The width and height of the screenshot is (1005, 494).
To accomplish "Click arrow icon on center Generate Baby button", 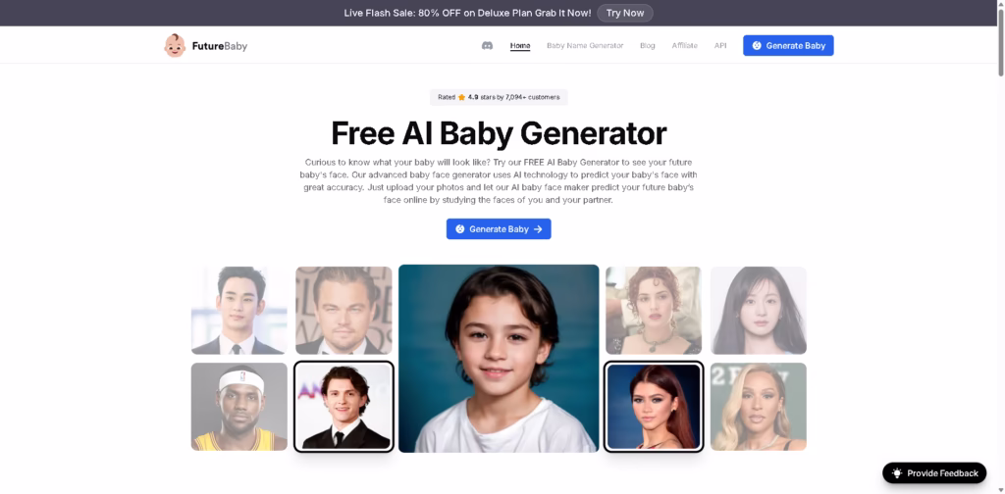I will tap(538, 229).
